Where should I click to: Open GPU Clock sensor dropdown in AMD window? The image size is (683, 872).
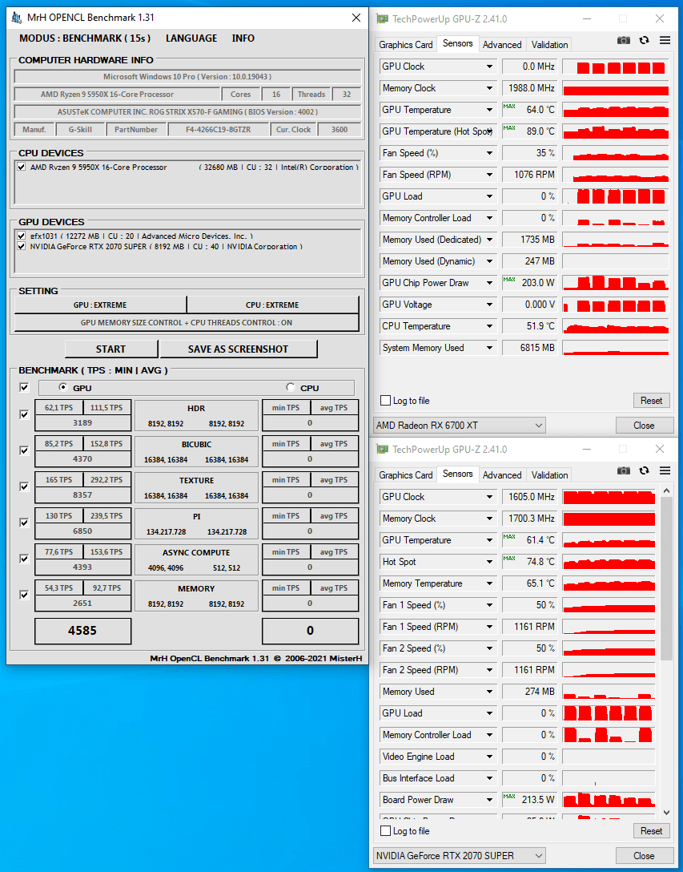[489, 67]
